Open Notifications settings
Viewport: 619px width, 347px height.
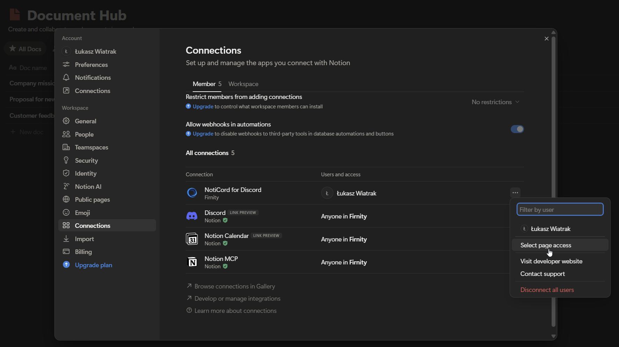click(92, 78)
